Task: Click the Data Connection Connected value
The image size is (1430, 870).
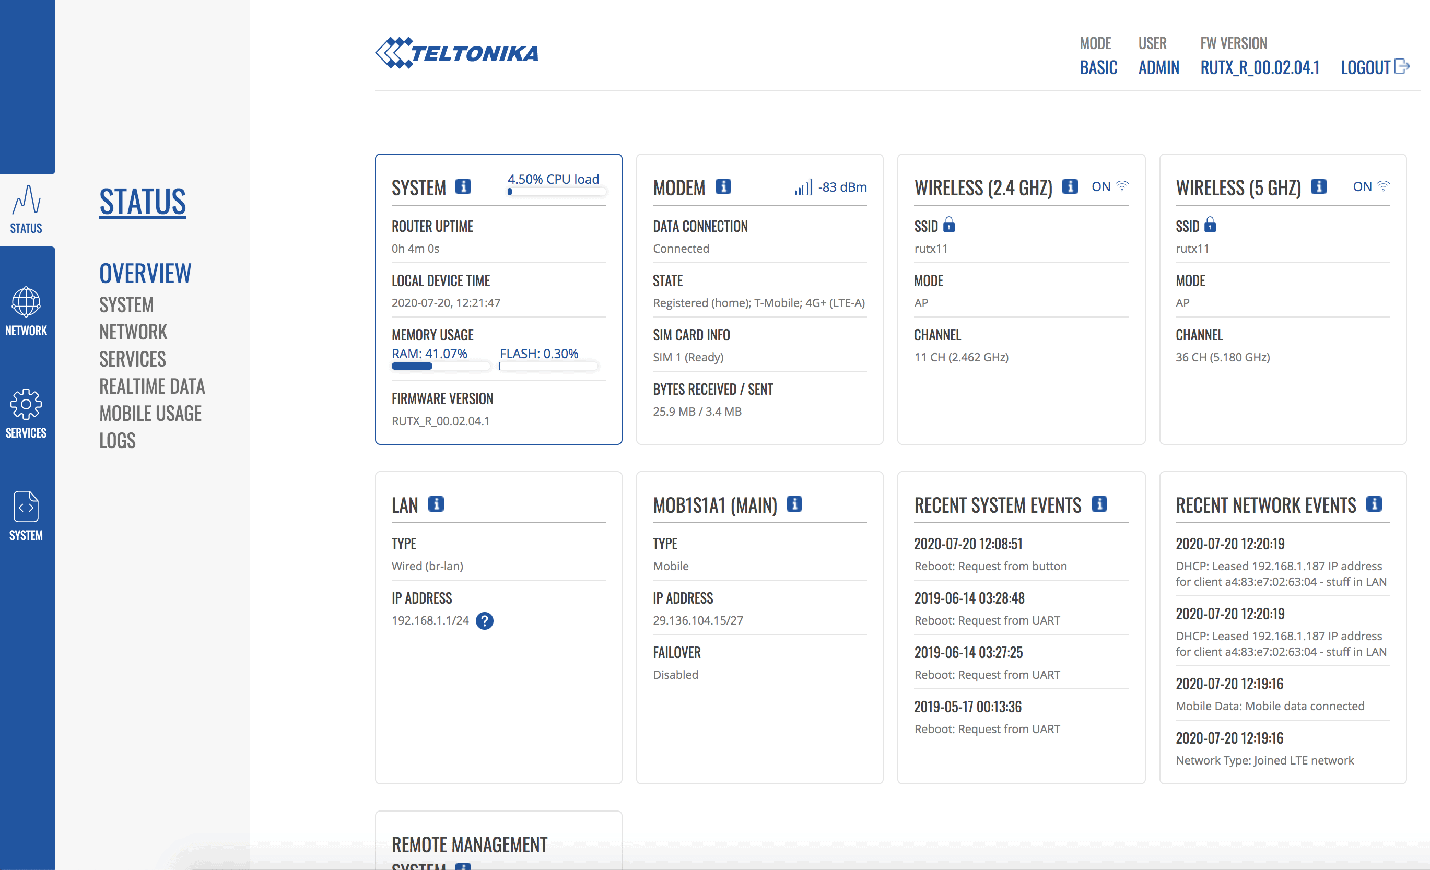Action: coord(681,249)
